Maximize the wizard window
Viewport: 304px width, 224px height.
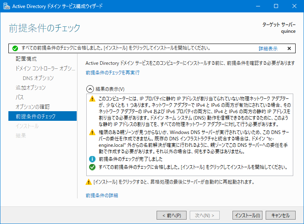pos(276,6)
